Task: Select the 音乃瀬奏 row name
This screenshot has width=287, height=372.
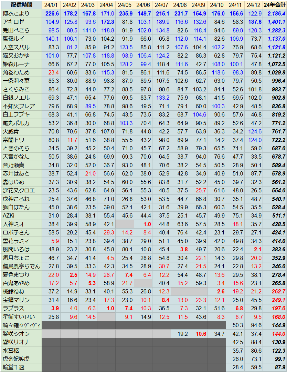Action: click(22, 165)
